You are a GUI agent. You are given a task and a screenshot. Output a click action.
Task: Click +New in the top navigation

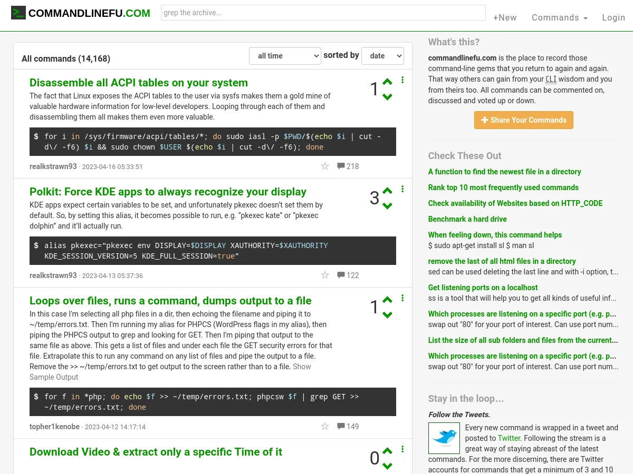click(505, 18)
